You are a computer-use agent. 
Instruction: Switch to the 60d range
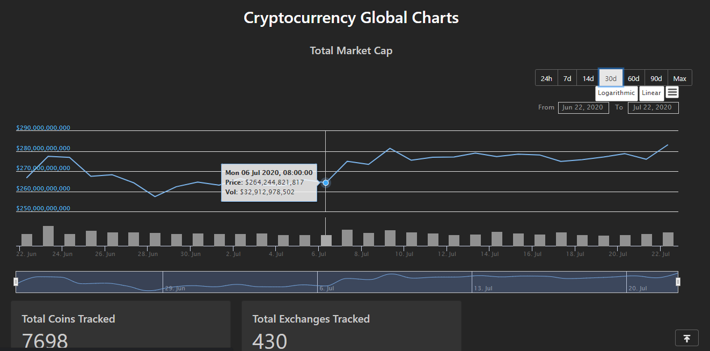tap(633, 78)
